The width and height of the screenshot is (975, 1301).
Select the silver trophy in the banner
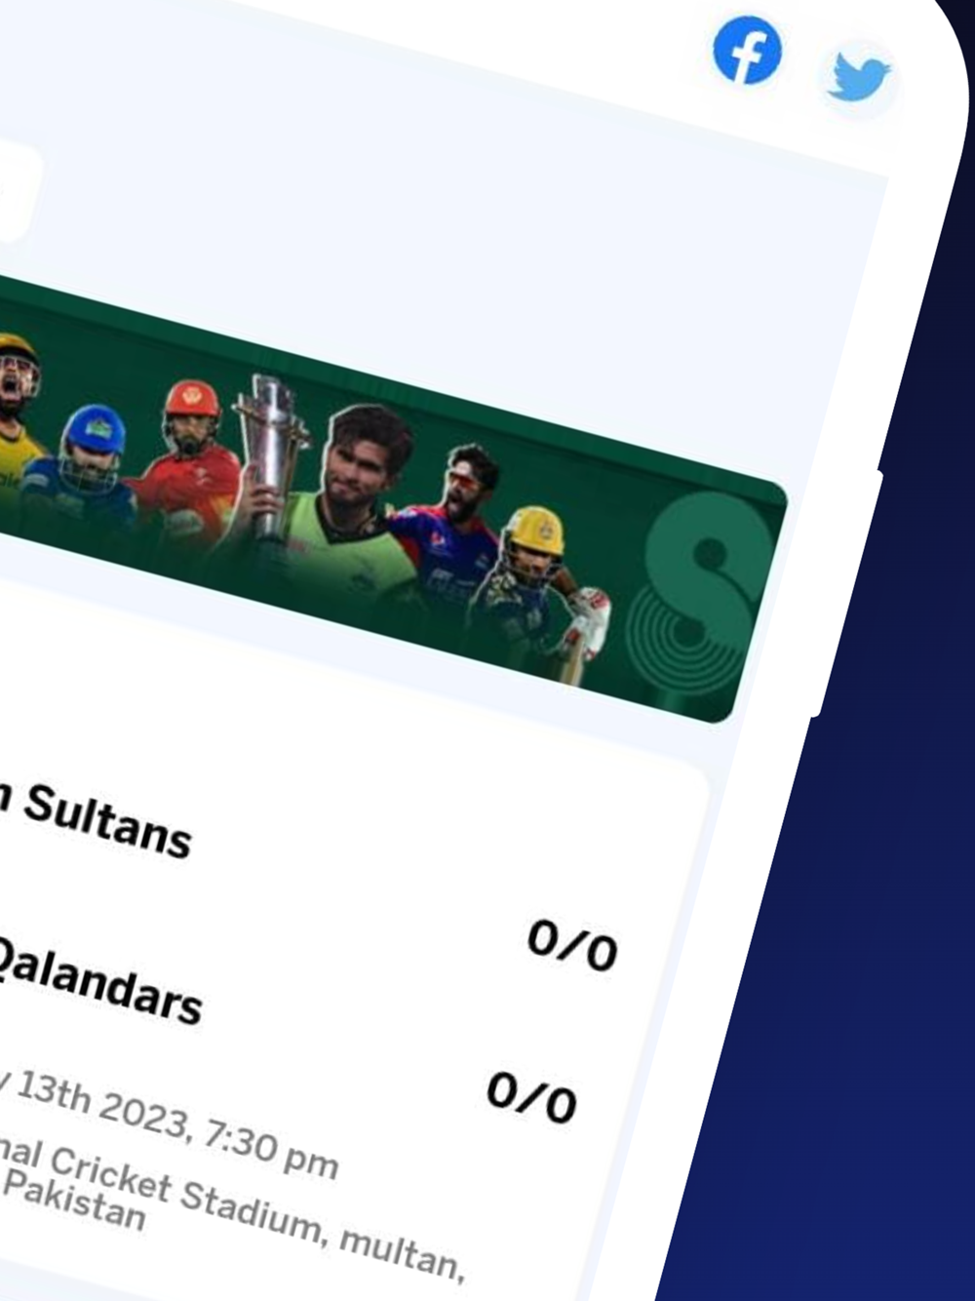tap(274, 457)
